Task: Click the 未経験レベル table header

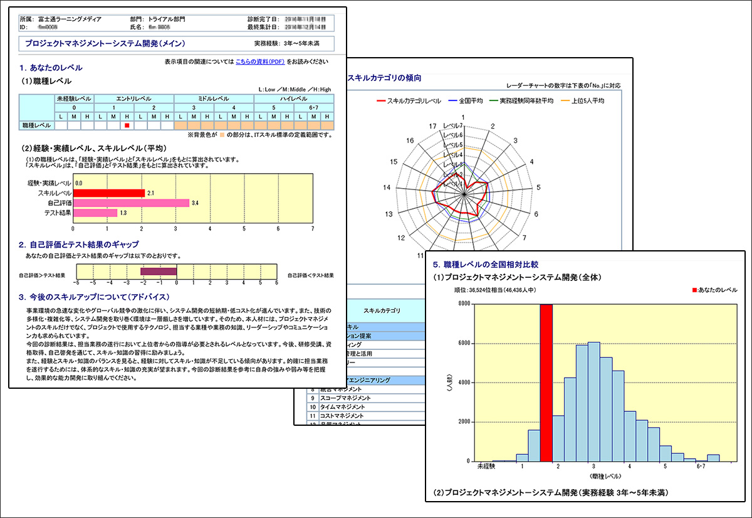Action: click(x=74, y=99)
